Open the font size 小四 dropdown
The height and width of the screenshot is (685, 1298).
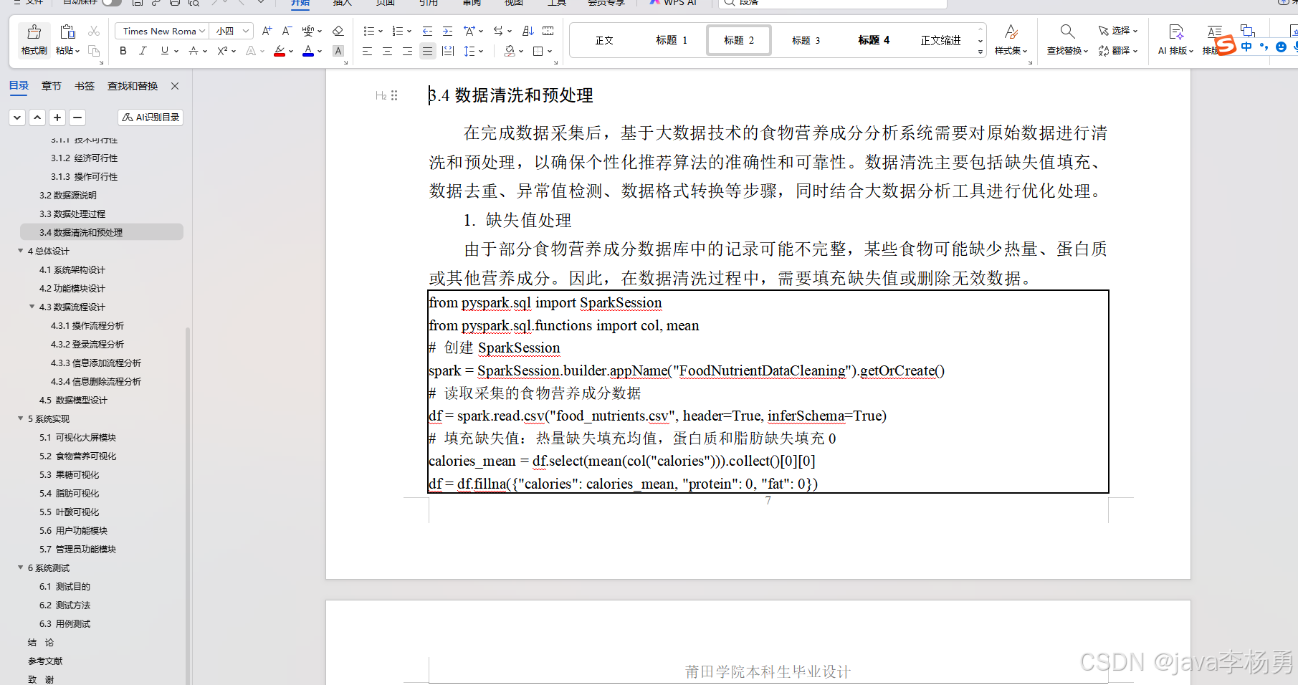[x=232, y=31]
